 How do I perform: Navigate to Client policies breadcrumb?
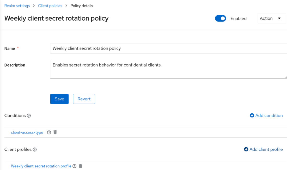(x=50, y=5)
